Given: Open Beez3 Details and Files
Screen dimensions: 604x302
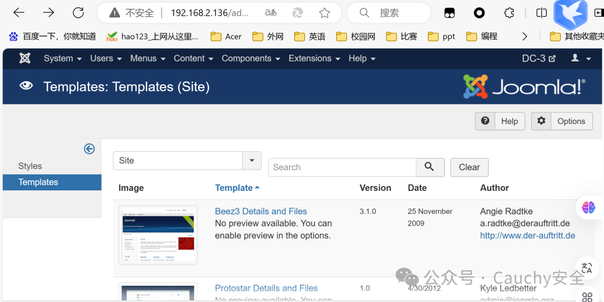Looking at the screenshot, I should point(261,211).
